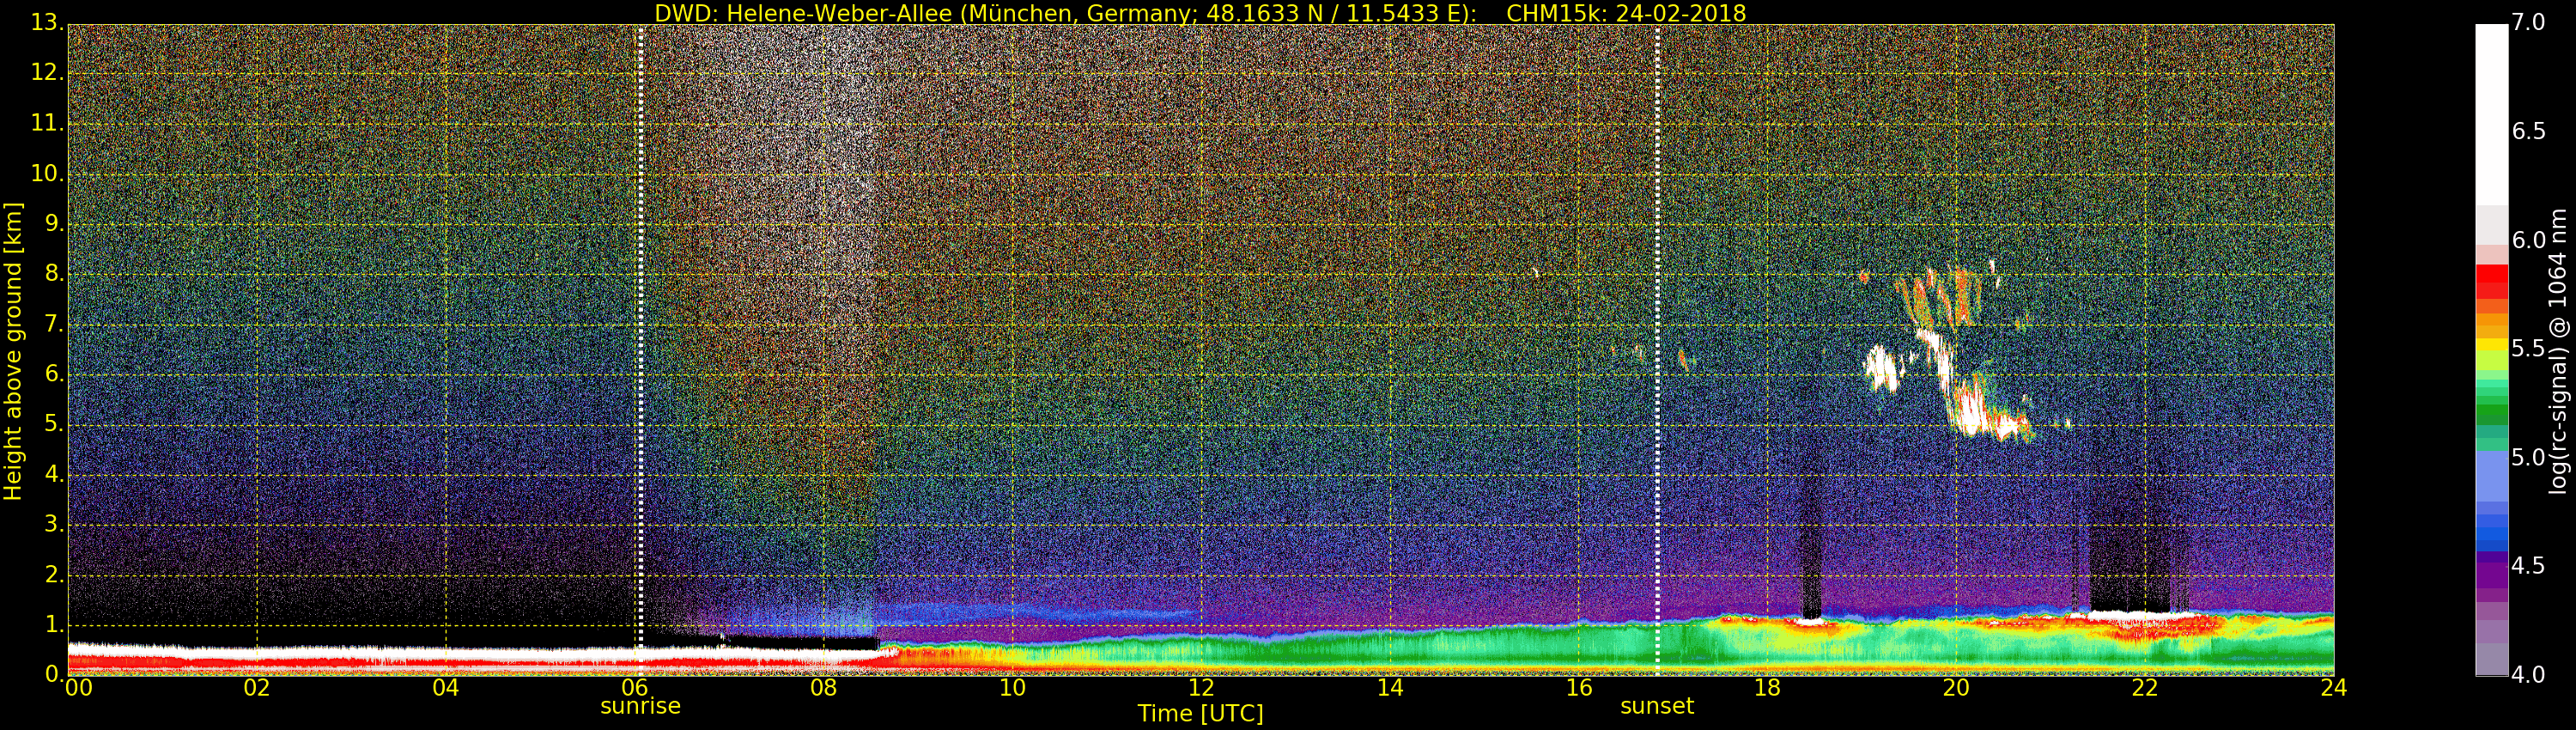
Task: Click the red surface layer near 02 UTC
Action: tap(257, 662)
